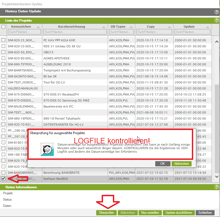Click help icon in Liste der Projekte header
The height and width of the screenshot is (217, 220).
click(x=216, y=21)
